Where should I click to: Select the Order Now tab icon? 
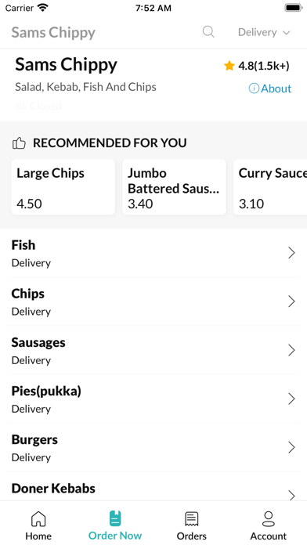click(115, 518)
